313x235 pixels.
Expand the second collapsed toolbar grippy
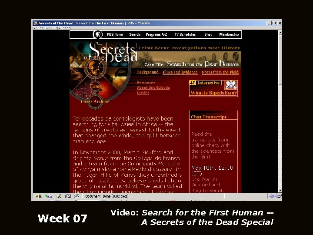click(x=51, y=28)
